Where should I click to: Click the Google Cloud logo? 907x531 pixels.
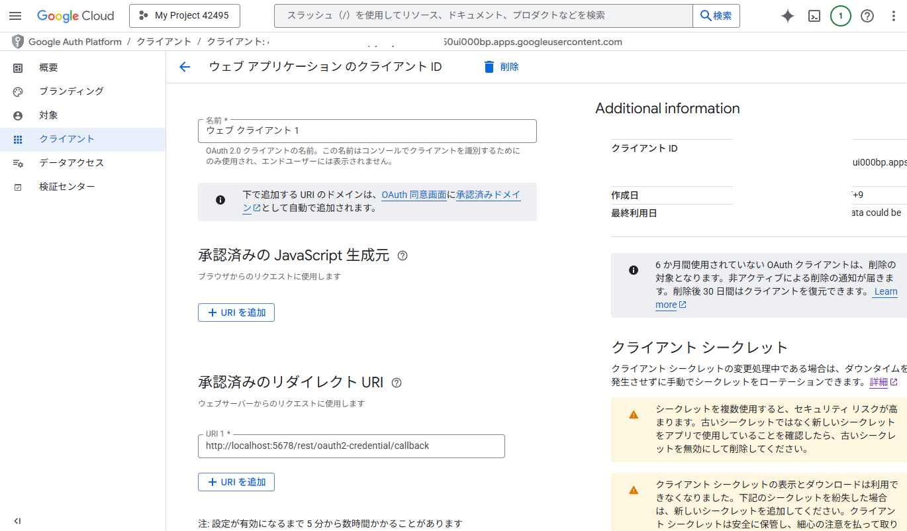click(75, 16)
